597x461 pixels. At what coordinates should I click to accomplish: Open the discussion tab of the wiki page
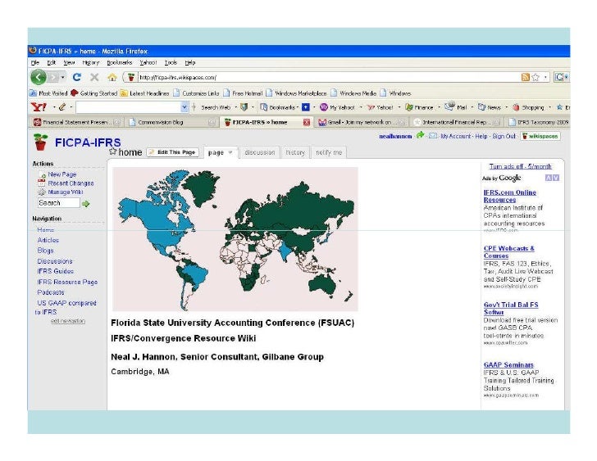tap(260, 152)
